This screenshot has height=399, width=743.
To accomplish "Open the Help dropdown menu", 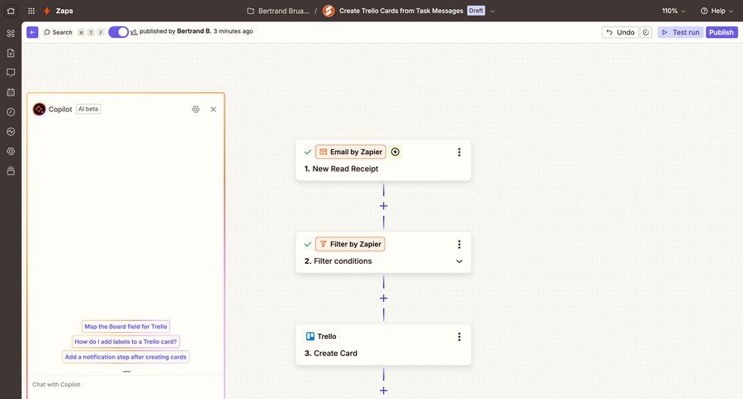I will [x=717, y=11].
